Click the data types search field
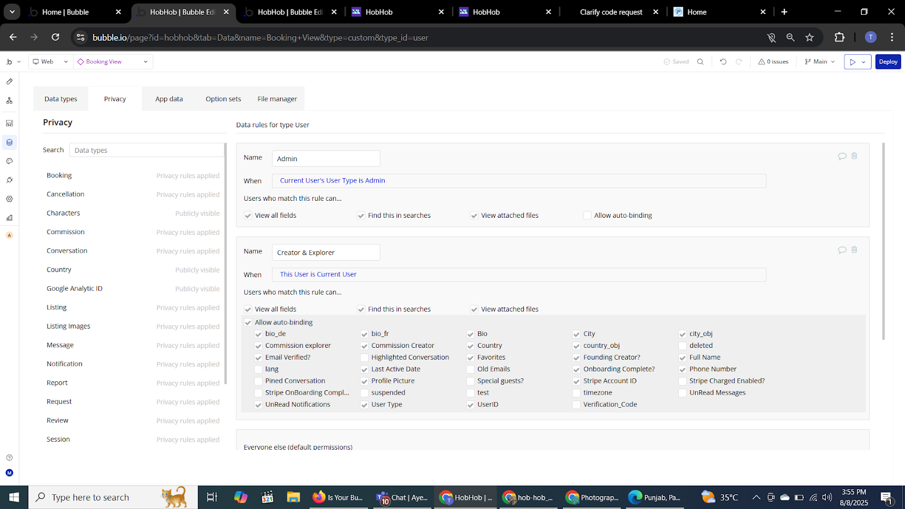Screen dimensions: 905x509 coord(147,150)
